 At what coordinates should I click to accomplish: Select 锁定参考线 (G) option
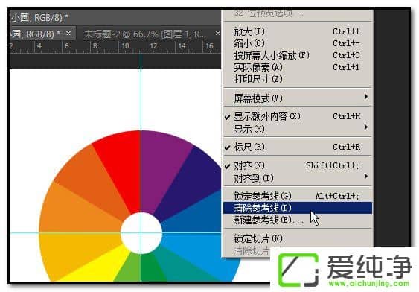click(298, 196)
